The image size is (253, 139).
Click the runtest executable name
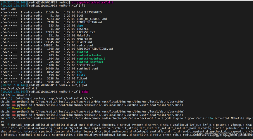82,52
